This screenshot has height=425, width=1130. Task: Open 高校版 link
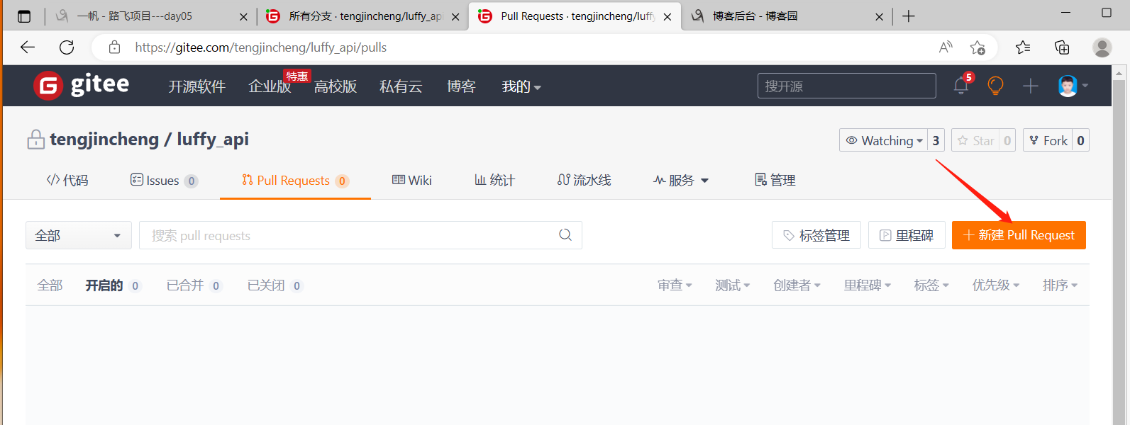(x=336, y=86)
